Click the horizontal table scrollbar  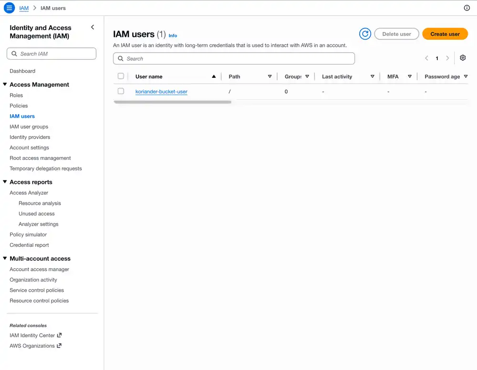click(x=172, y=102)
